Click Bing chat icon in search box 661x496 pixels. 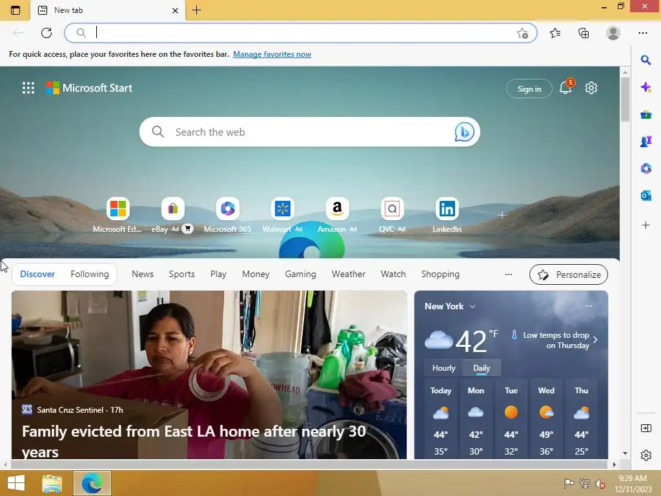[x=464, y=132]
